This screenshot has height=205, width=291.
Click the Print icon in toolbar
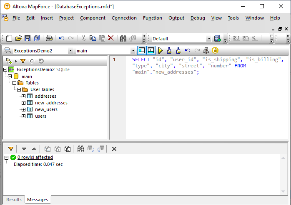[49, 38]
